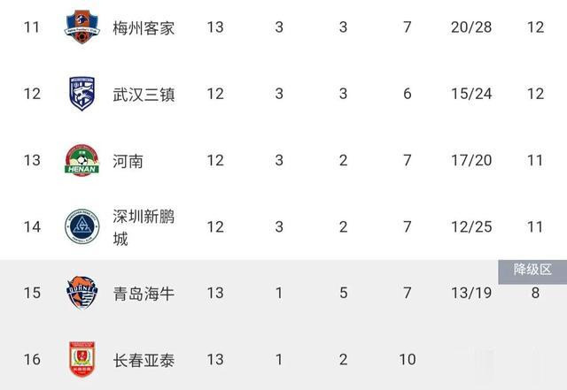Click the Meizhou Hakka team logo
Screen dimensions: 567x390
click(x=82, y=27)
